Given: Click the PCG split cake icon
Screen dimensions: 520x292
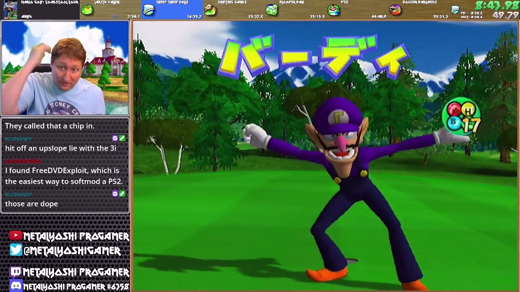Looking at the screenshot, I should point(333,10).
